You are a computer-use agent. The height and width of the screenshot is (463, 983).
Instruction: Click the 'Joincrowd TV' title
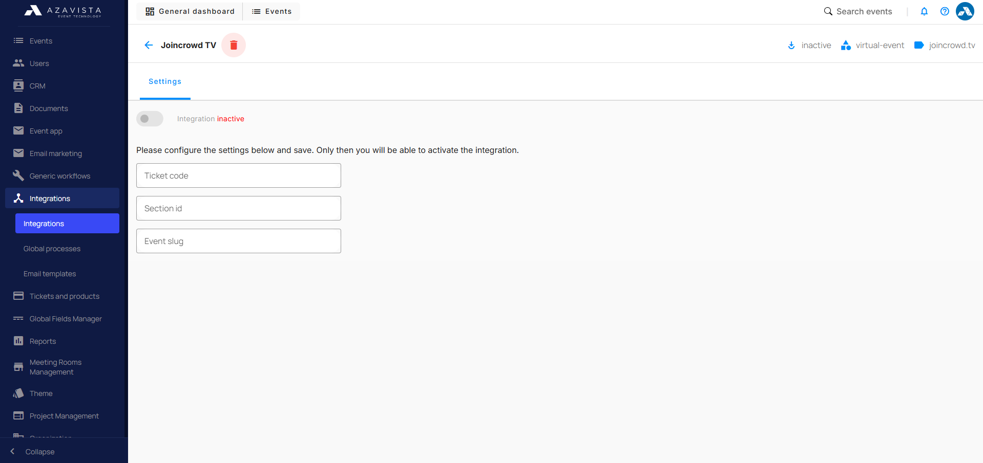189,45
